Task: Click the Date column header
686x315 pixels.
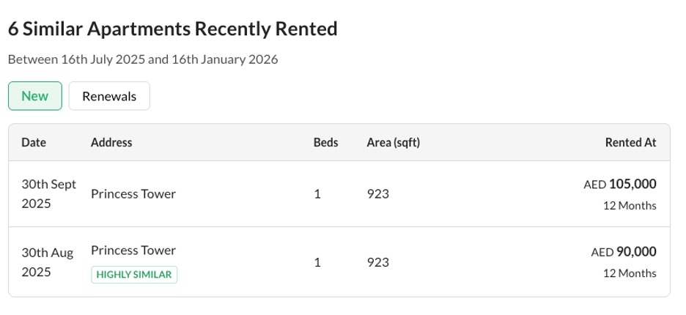Action: [x=34, y=142]
